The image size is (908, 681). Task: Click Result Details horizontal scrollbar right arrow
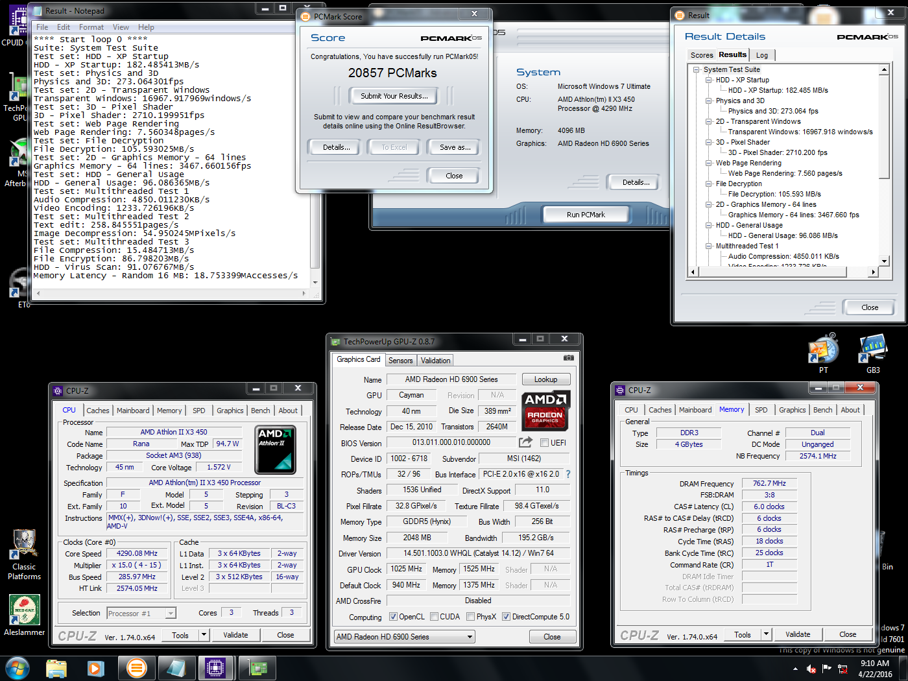[874, 272]
